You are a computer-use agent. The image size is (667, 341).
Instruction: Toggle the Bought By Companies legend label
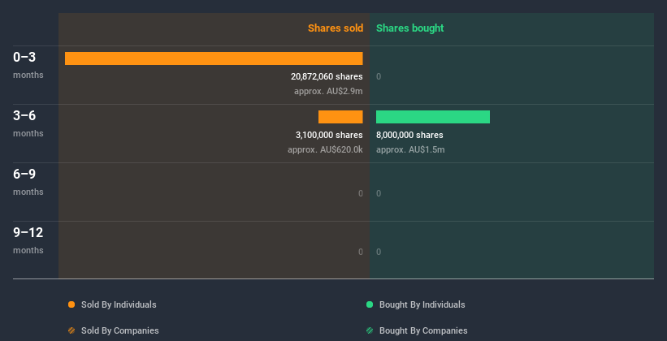coord(423,330)
